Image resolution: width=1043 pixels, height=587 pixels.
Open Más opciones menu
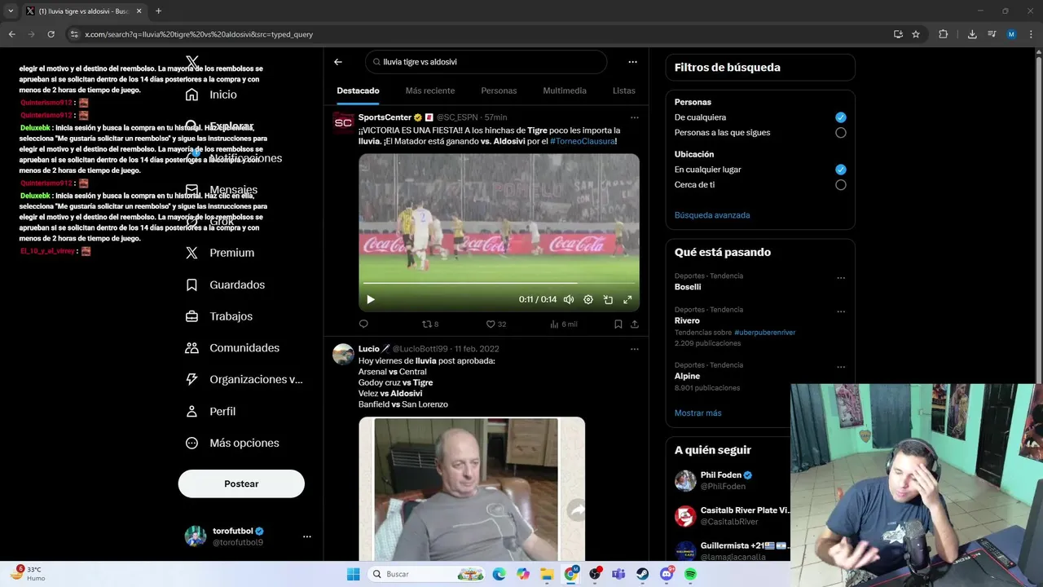232,443
